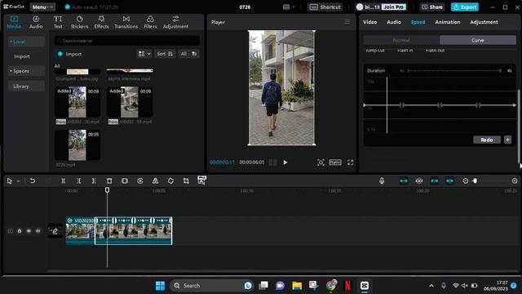
Task: Open the layout switcher dropdown
Action: (289, 7)
